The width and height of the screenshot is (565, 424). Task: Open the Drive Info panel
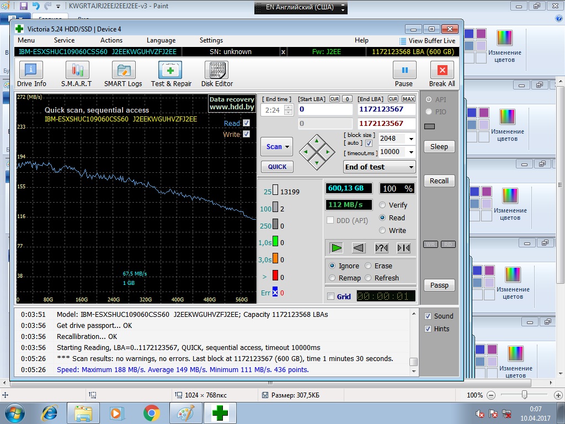click(31, 70)
